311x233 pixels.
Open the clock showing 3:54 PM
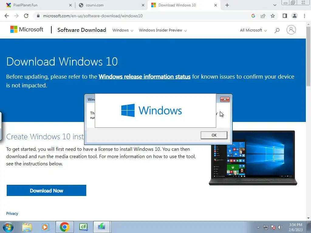[296, 227]
